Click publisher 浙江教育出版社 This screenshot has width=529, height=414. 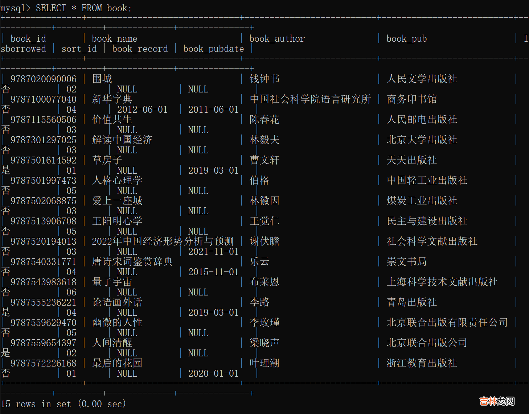coord(422,363)
